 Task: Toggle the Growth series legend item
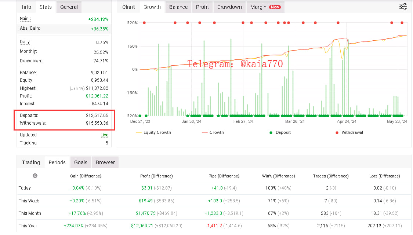[x=213, y=132]
